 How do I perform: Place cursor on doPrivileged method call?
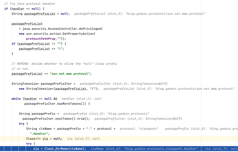pyautogui.click(x=90, y=29)
